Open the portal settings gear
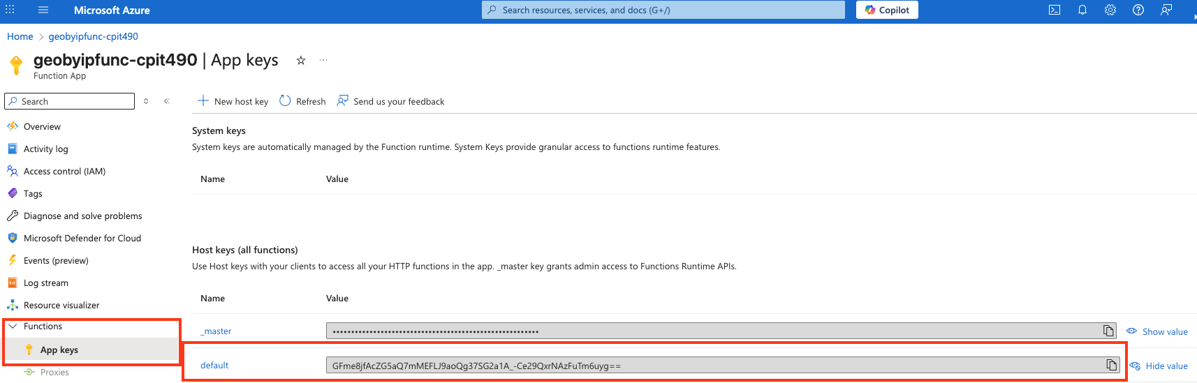The height and width of the screenshot is (383, 1197). 1110,10
